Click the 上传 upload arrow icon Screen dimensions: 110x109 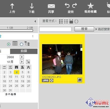coord(12,6)
